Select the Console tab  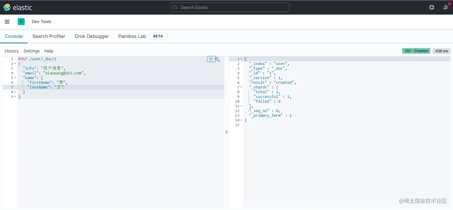tap(14, 36)
